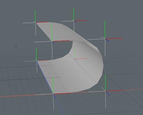Select locator at left end of blue edge
Screen dimensions: 143x115
(37, 61)
